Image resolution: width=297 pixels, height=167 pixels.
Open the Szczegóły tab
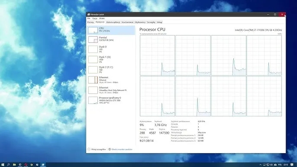click(x=151, y=22)
